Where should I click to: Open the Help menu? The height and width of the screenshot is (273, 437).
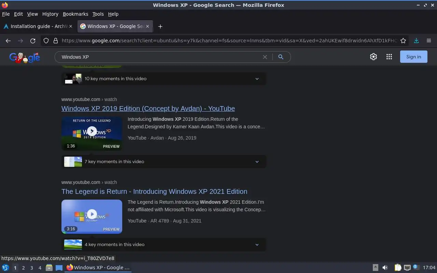tap(113, 14)
